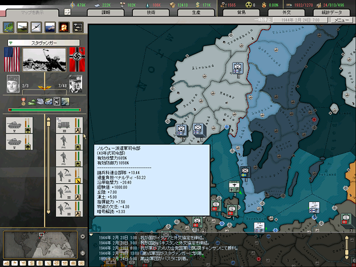Screen dimensions: 356x267
Task: Select the German headquarters truck unit
Action: (x=69, y=125)
